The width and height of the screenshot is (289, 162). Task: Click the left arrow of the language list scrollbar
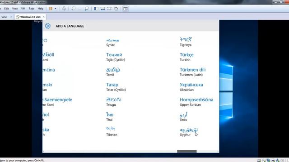pos(44,152)
